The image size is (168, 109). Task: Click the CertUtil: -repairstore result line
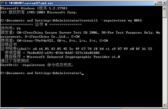click(x=37, y=65)
